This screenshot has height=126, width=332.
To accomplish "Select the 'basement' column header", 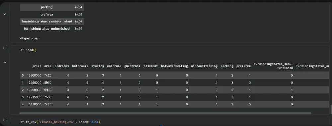I will (151, 66).
